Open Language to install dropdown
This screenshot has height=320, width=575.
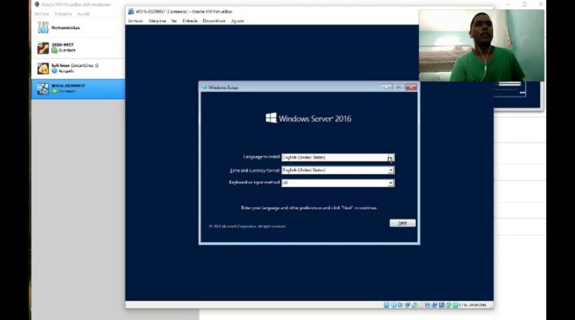pyautogui.click(x=390, y=157)
